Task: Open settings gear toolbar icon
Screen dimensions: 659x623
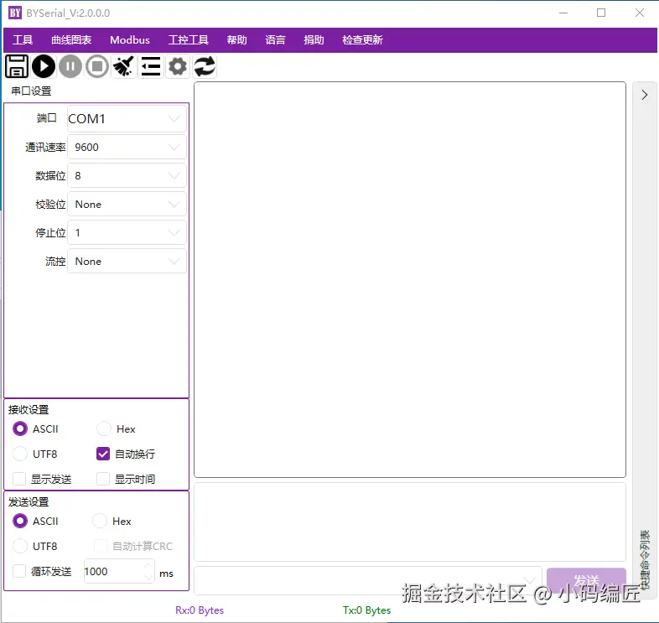Action: tap(178, 66)
